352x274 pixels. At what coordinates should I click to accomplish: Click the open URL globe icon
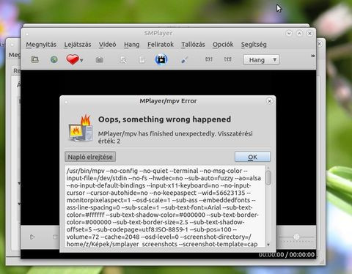point(54,59)
